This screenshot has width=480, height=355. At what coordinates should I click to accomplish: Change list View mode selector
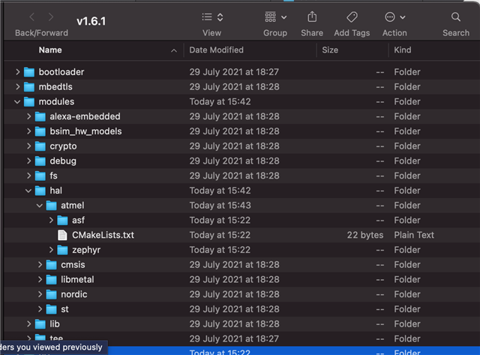coord(212,17)
